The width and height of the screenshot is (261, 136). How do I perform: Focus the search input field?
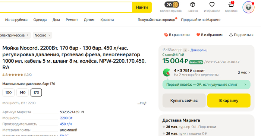pos(66,7)
